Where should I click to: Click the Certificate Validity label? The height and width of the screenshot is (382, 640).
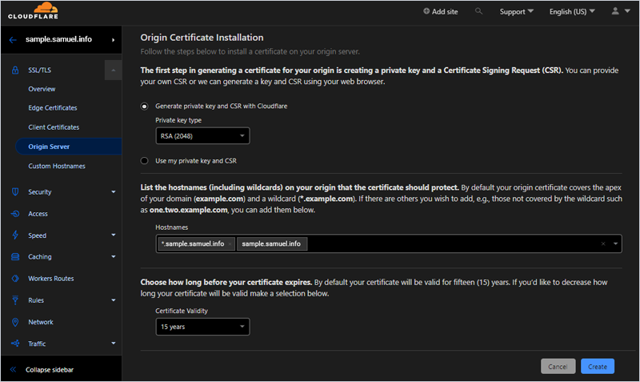tap(182, 311)
